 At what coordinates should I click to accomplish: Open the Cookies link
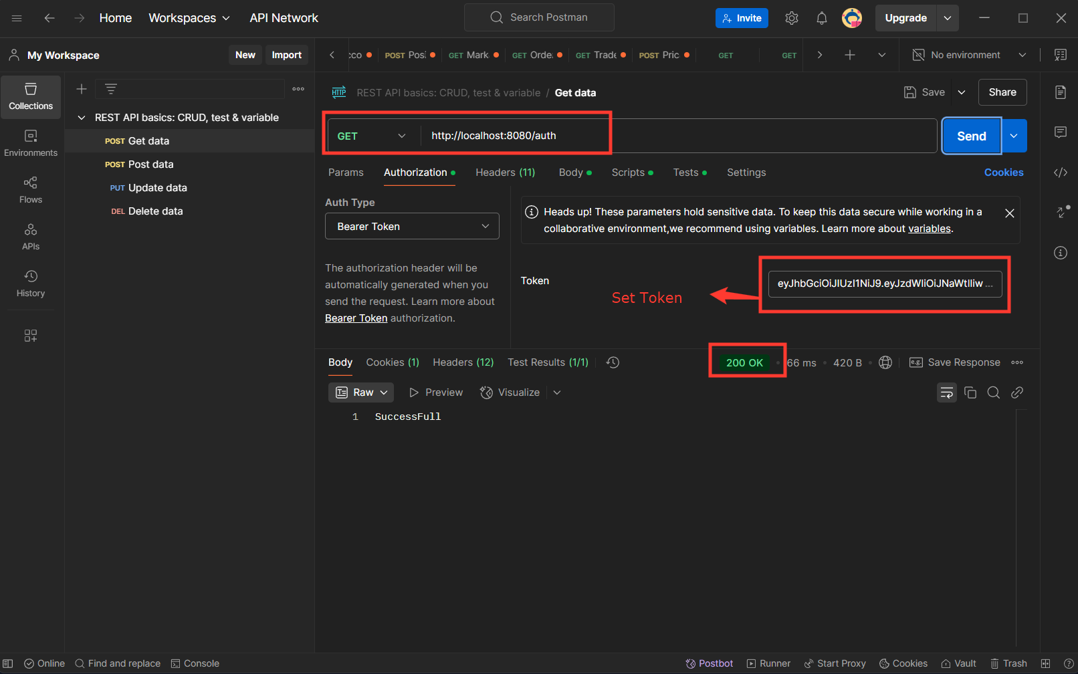click(x=1004, y=173)
